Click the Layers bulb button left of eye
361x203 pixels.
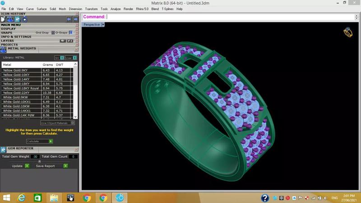click(x=63, y=41)
